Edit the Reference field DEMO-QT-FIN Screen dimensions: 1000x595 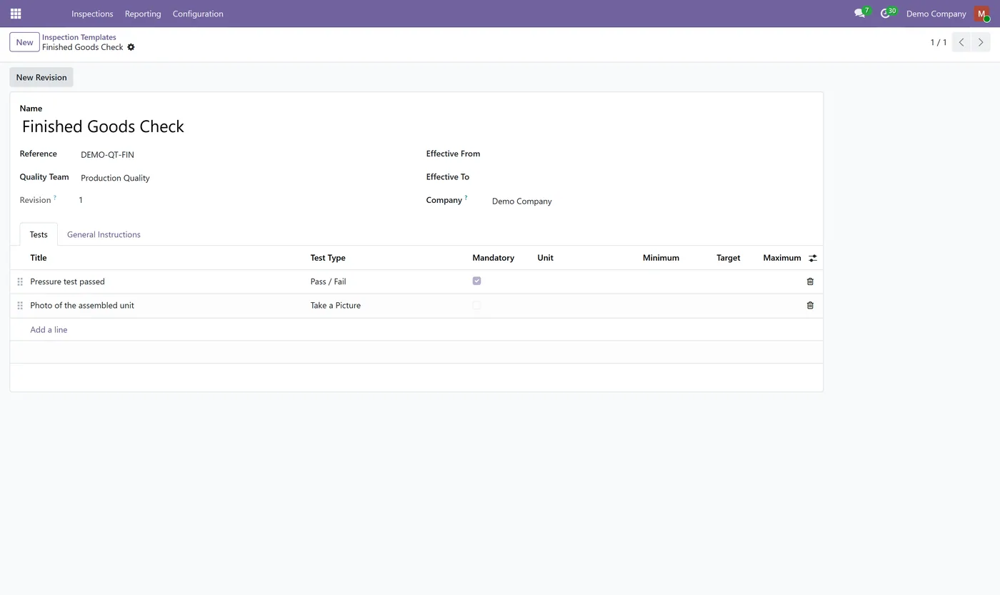[243, 154]
